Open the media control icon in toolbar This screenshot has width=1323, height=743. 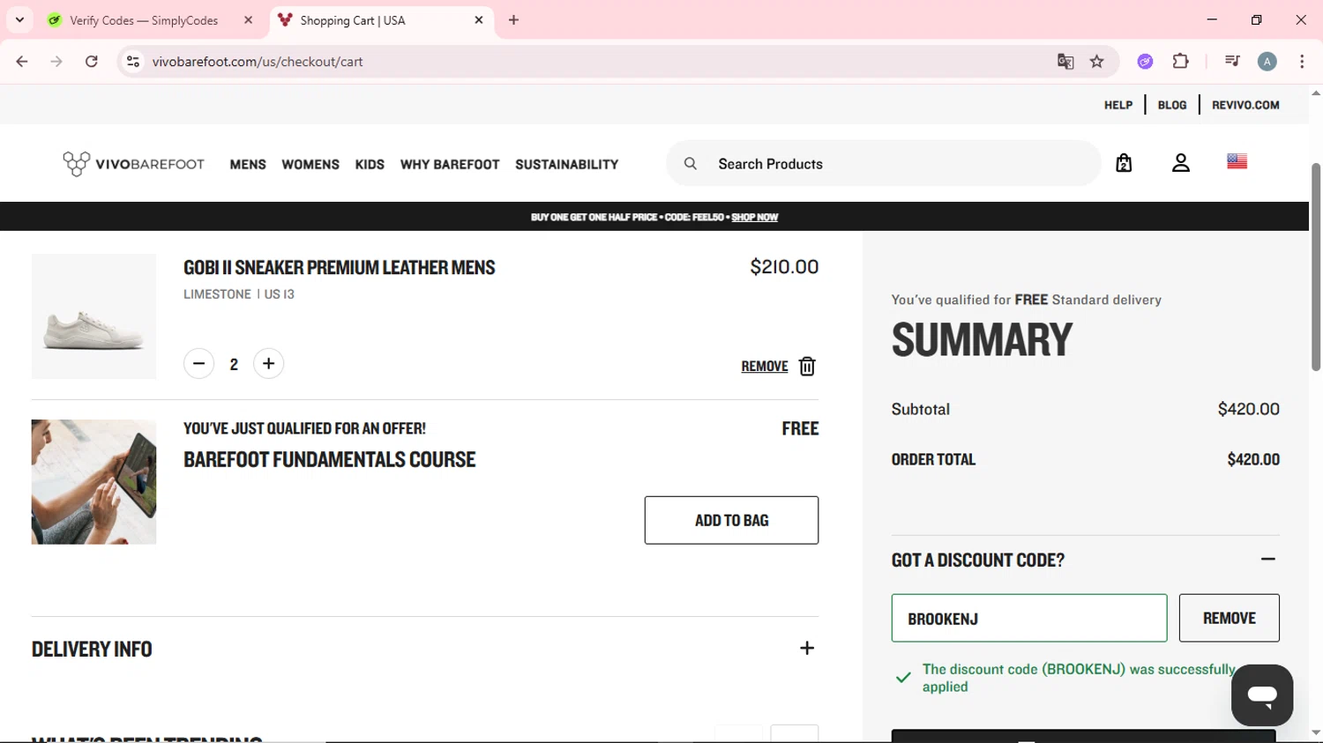(x=1232, y=62)
